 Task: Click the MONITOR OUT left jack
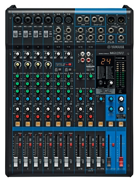[101, 30]
